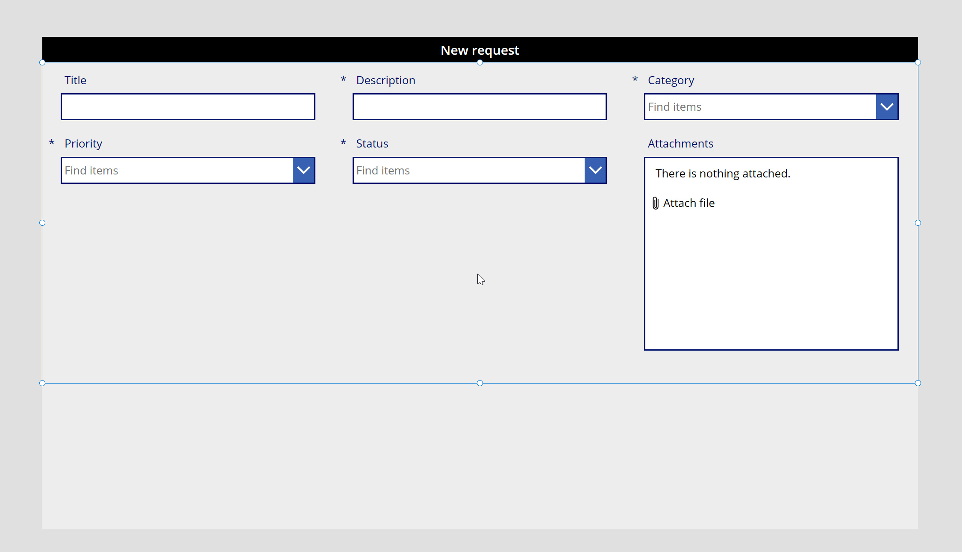This screenshot has height=552, width=962.
Task: Expand the Priority dropdown arrow
Action: [303, 171]
